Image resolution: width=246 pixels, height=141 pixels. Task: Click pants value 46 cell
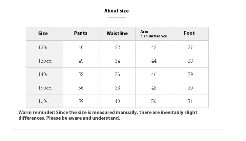click(x=81, y=48)
